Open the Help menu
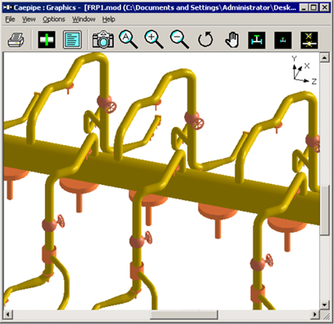Screen dimensions: 334x324 [x=108, y=20]
